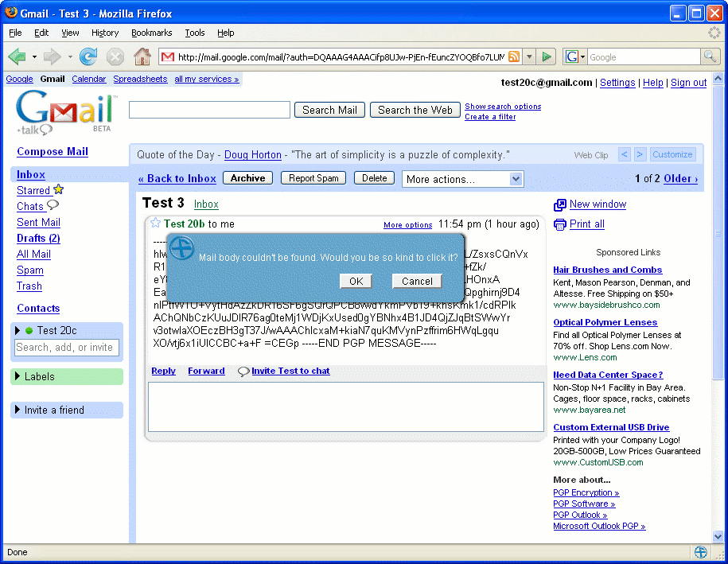Viewport: 728px width, 564px height.
Task: Open the View menu
Action: pos(70,33)
